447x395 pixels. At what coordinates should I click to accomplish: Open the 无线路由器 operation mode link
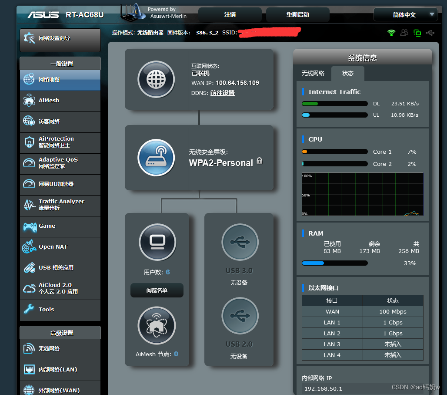point(150,33)
